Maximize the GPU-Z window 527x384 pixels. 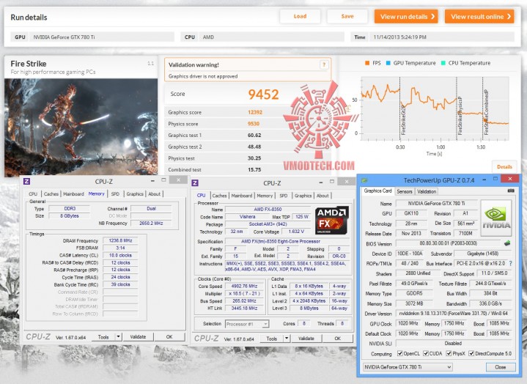pyautogui.click(x=495, y=179)
